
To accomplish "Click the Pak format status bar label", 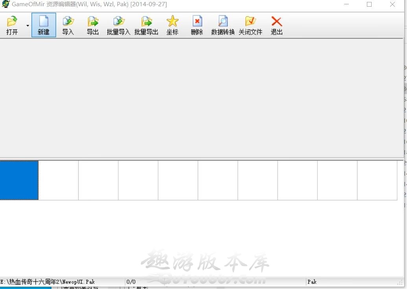I will tap(312, 282).
